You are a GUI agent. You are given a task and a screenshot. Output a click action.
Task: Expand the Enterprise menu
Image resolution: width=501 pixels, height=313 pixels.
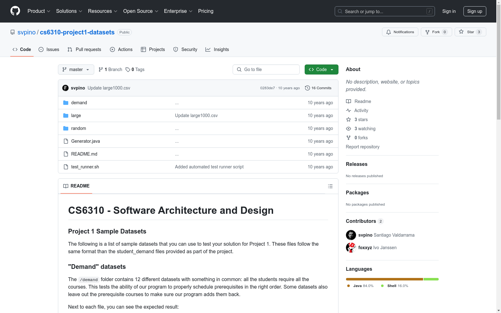point(178,11)
